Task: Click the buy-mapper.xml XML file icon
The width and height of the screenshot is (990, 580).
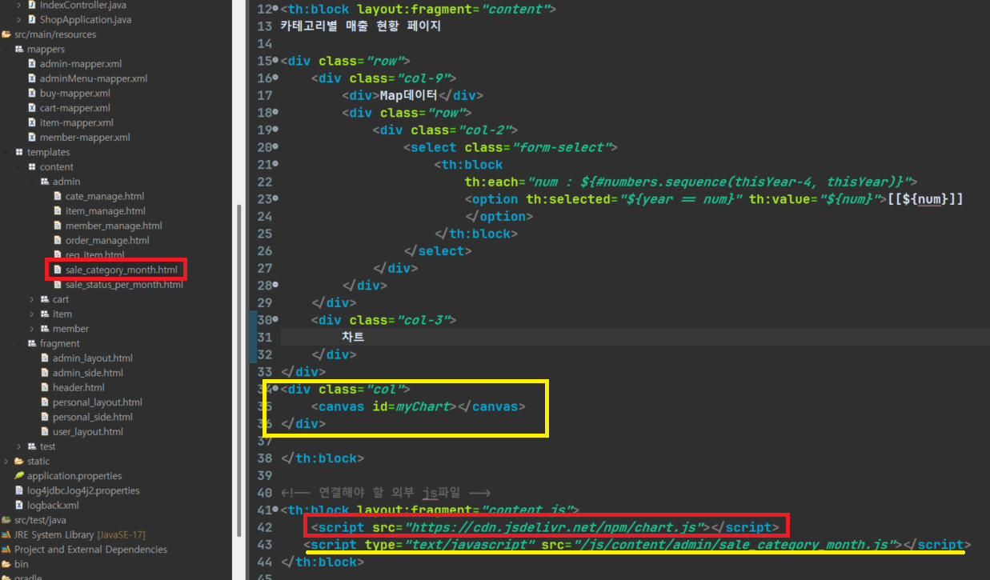Action: pos(32,94)
